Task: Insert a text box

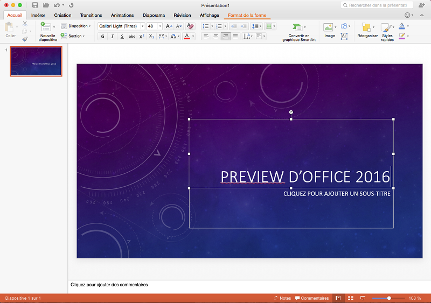Action: point(344,36)
